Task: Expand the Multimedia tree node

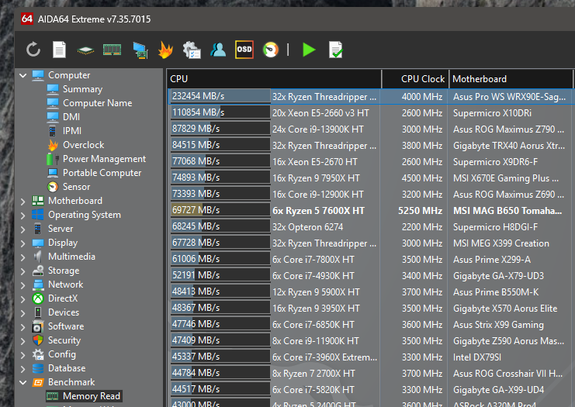Action: pyautogui.click(x=23, y=257)
